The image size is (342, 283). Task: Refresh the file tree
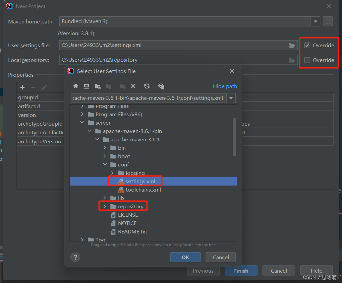click(147, 86)
